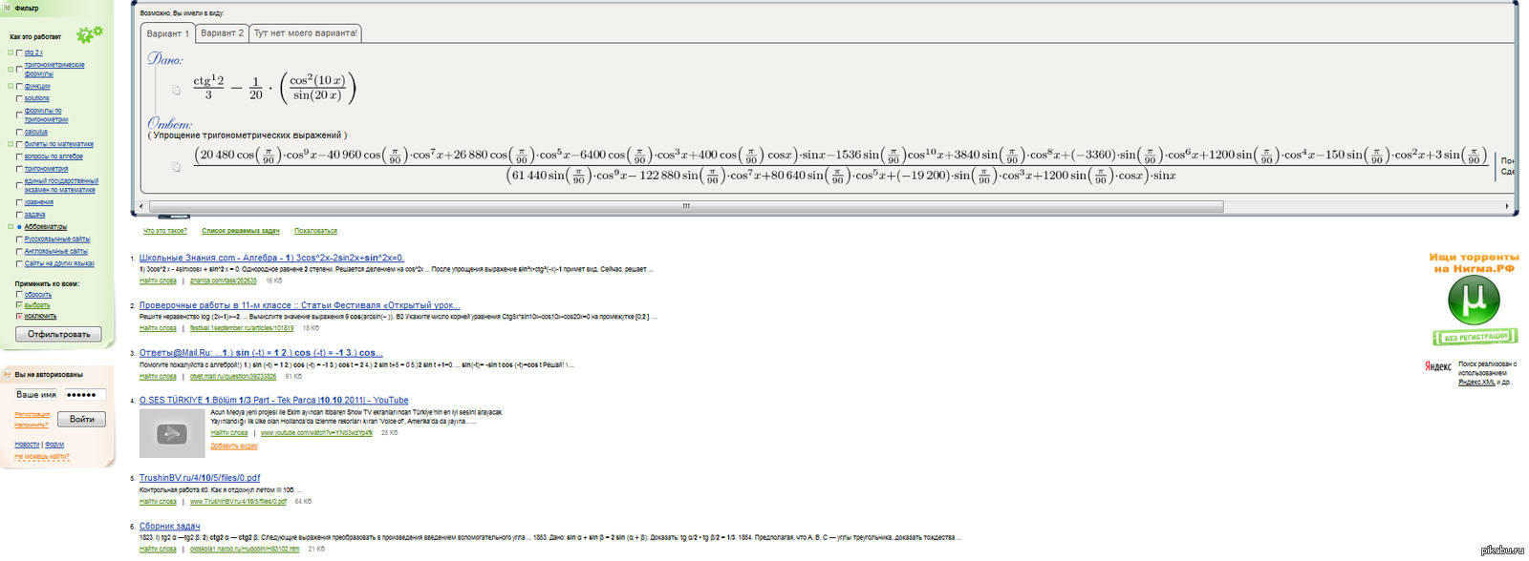This screenshot has width=1529, height=561.
Task: Click the 'Не можешь найти?' link
Action: pos(42,456)
